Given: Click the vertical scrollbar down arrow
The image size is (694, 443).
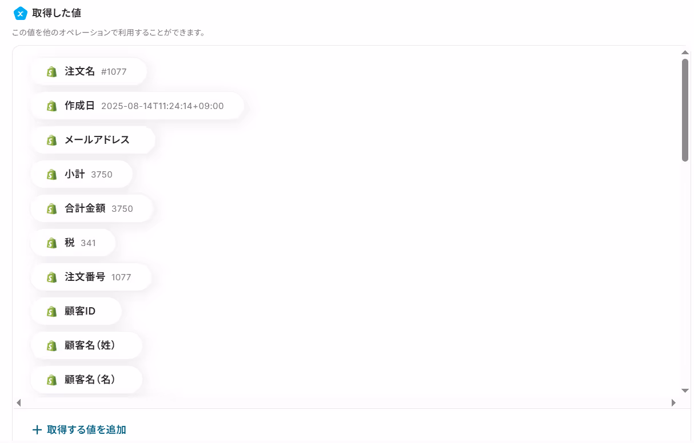Looking at the screenshot, I should point(685,390).
